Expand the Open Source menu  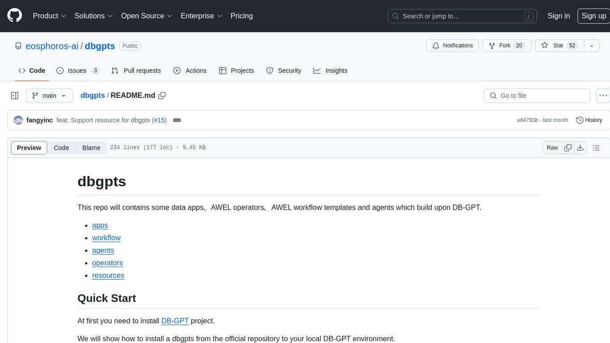tap(147, 16)
